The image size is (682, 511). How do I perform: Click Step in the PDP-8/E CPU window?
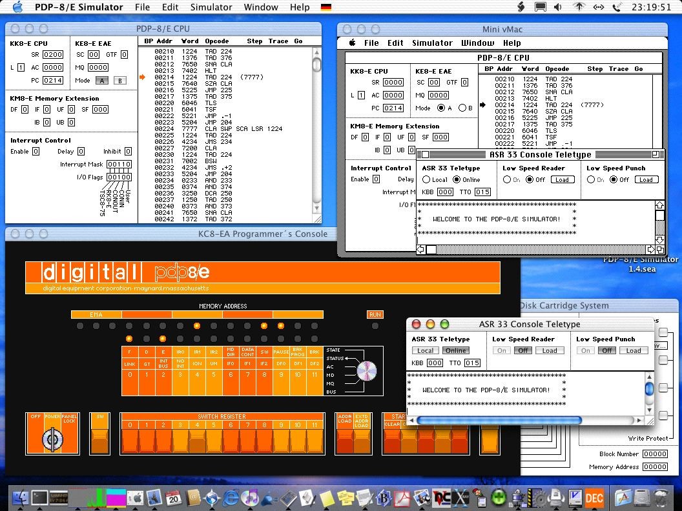click(x=254, y=41)
